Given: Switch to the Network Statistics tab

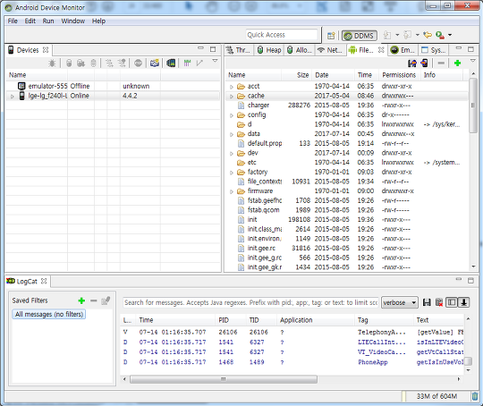Looking at the screenshot, I should click(330, 50).
